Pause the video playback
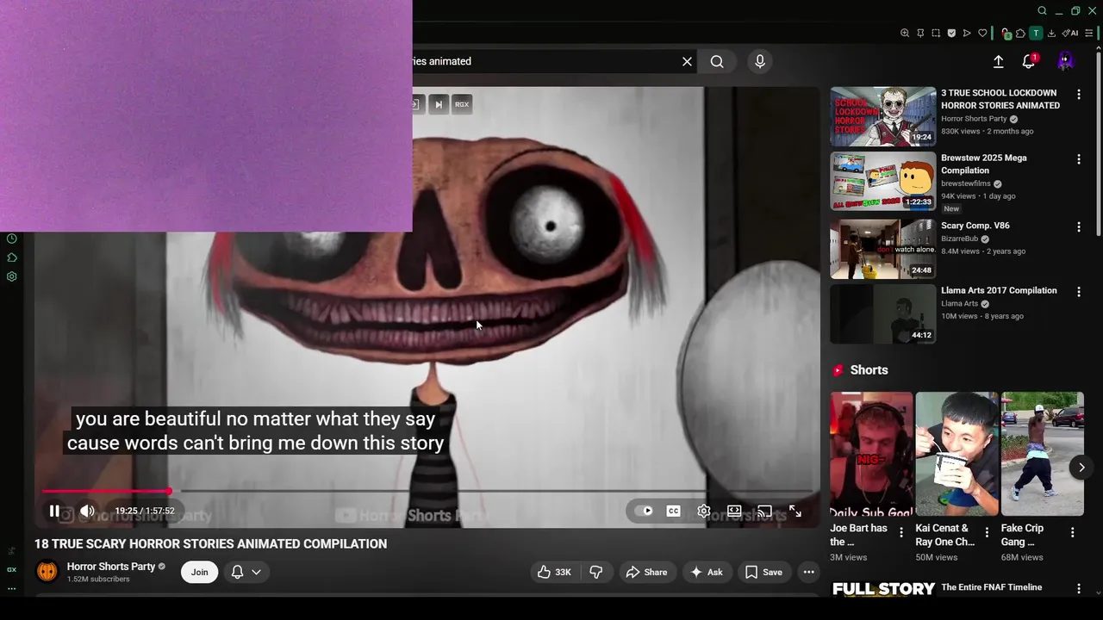Image resolution: width=1103 pixels, height=620 pixels. (54, 511)
